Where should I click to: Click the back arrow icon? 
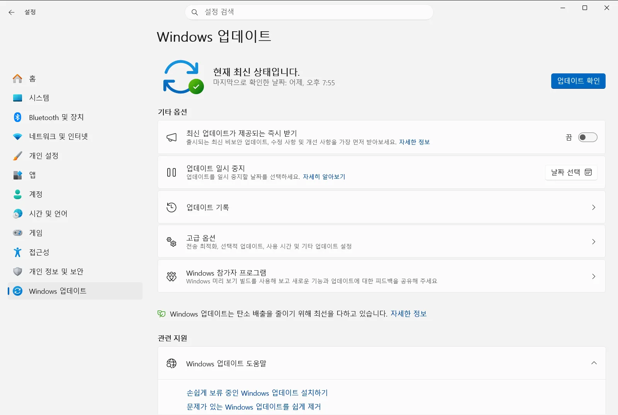click(x=12, y=12)
